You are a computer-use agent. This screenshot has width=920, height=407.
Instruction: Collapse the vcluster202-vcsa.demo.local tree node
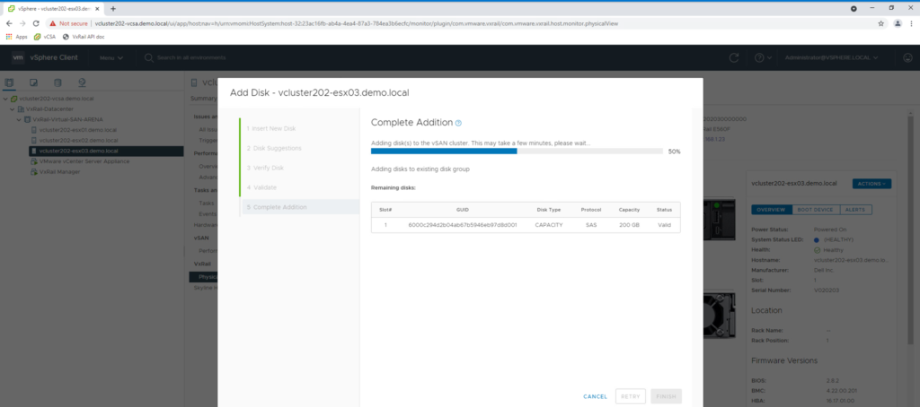pos(5,99)
